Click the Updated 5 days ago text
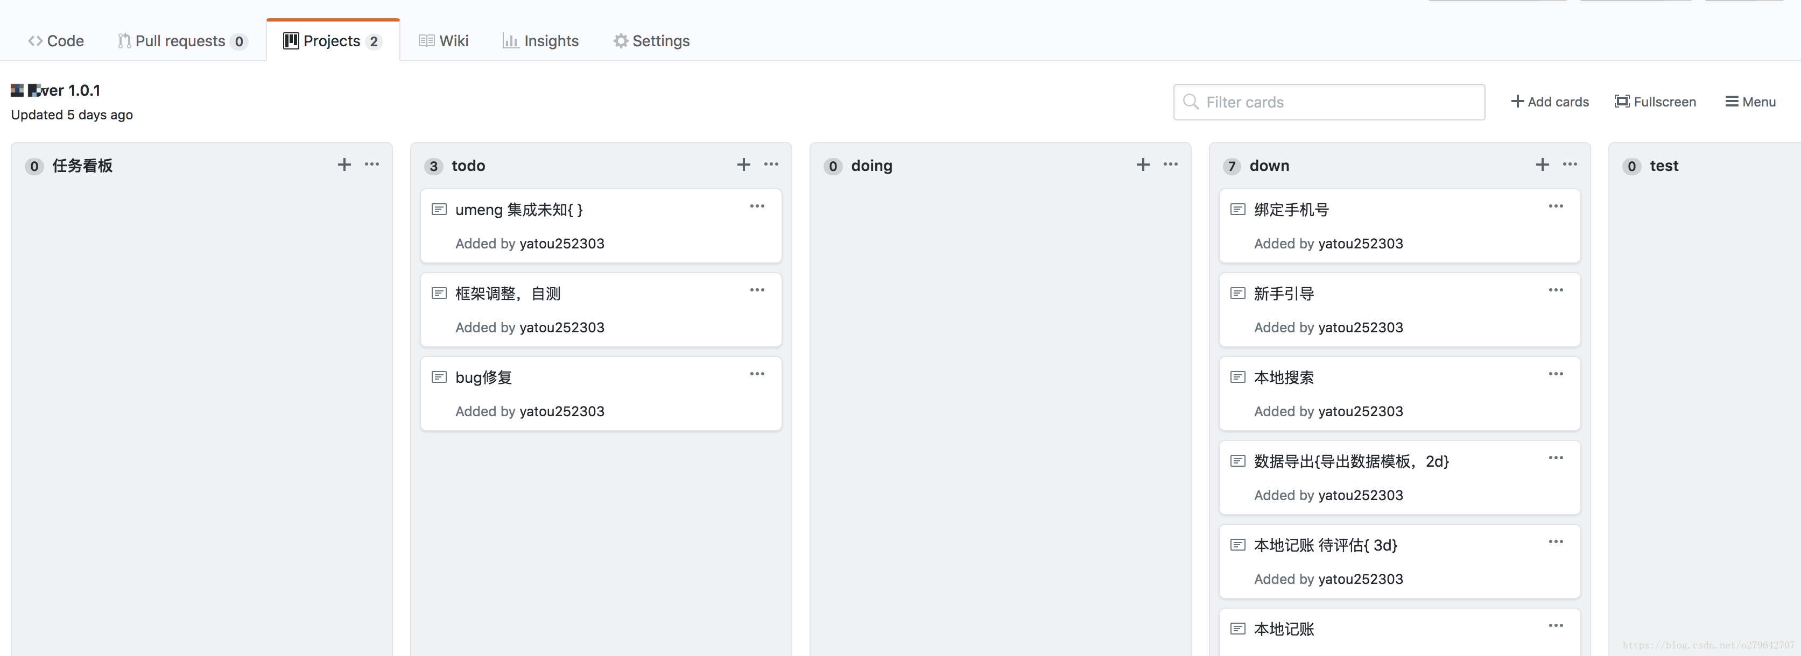 [72, 115]
